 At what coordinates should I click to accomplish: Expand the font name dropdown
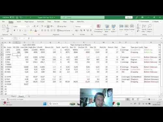[x=27, y=26]
